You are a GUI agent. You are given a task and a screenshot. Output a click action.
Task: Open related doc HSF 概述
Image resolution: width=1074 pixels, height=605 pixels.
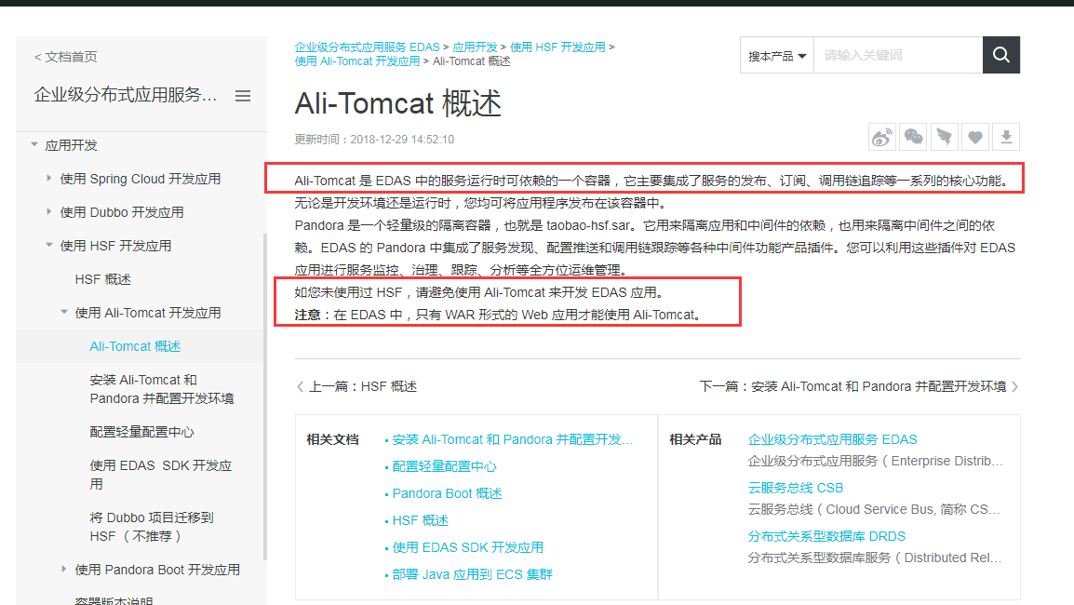point(420,520)
